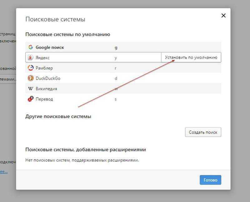
Task: Set Яндекс as default with Установить по умолчанию
Action: point(191,57)
